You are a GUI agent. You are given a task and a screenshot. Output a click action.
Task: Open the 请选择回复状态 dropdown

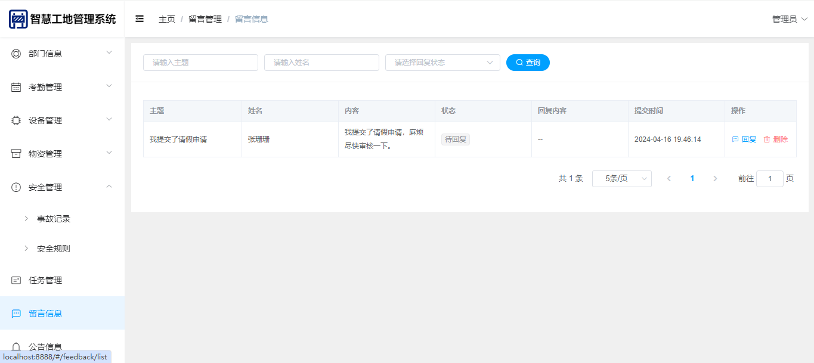click(x=442, y=63)
